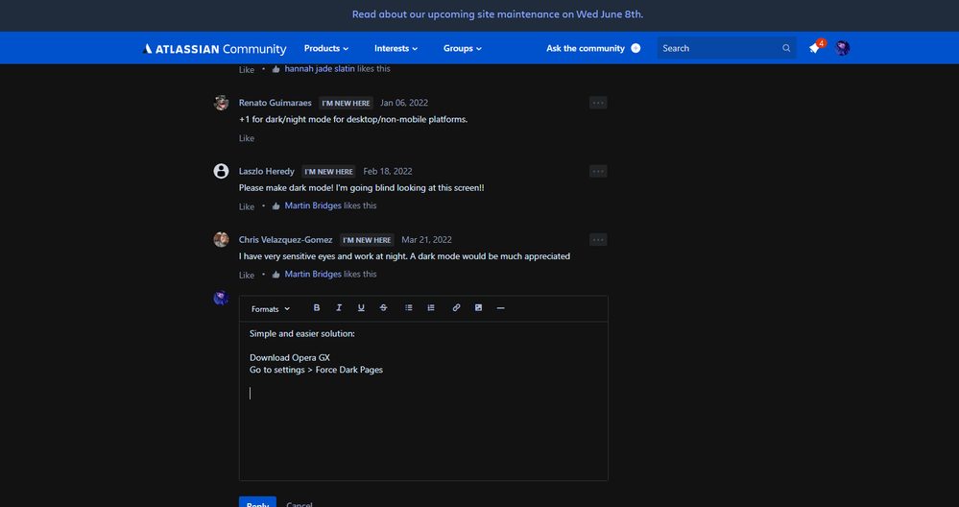The height and width of the screenshot is (507, 959).
Task: Click the reply composer avatar
Action: click(221, 298)
